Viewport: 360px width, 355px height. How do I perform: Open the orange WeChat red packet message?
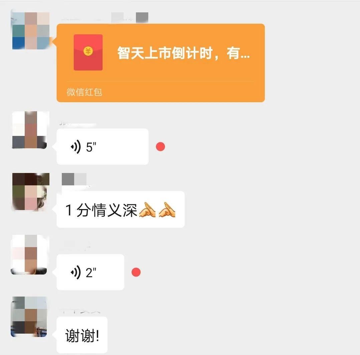point(161,63)
